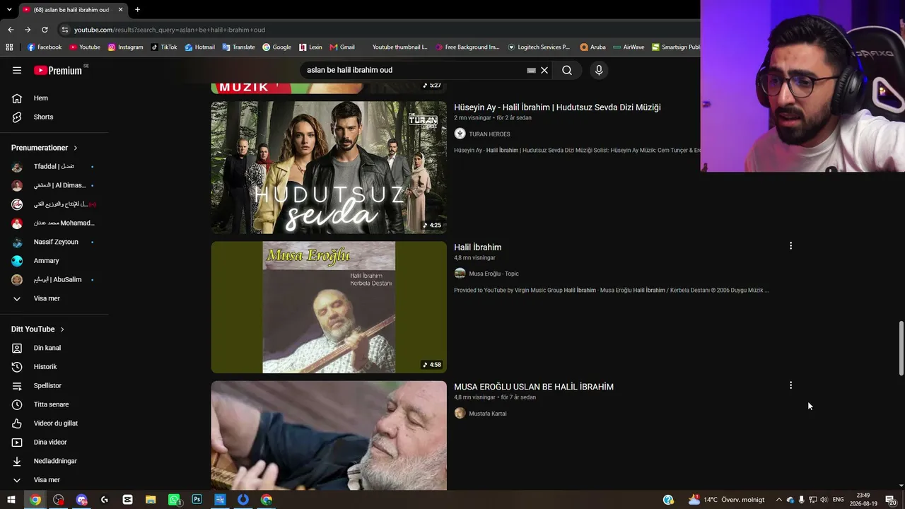Open Tfaddal subscription channel

click(54, 167)
